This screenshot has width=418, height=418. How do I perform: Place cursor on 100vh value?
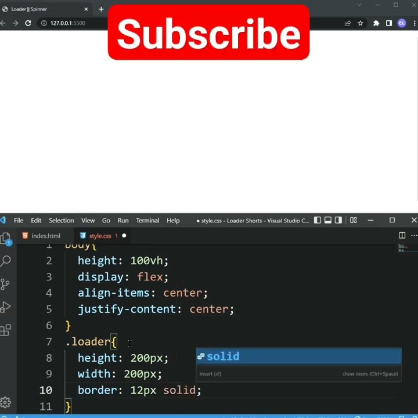[147, 261]
